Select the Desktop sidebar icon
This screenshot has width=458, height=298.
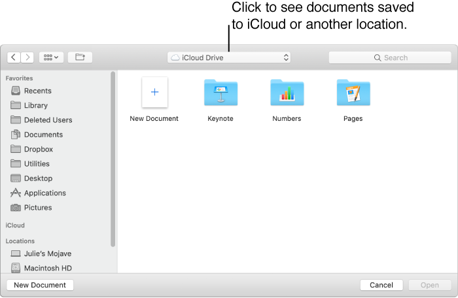pyautogui.click(x=16, y=178)
